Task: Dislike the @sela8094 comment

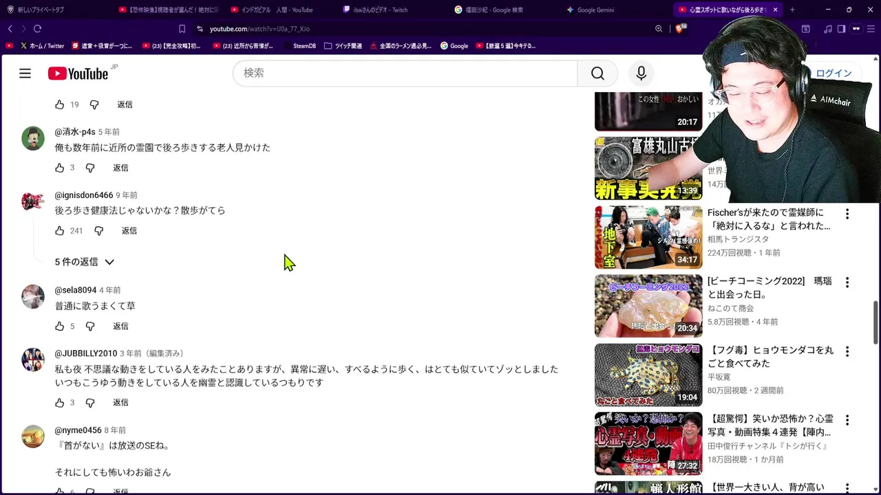Action: point(90,327)
